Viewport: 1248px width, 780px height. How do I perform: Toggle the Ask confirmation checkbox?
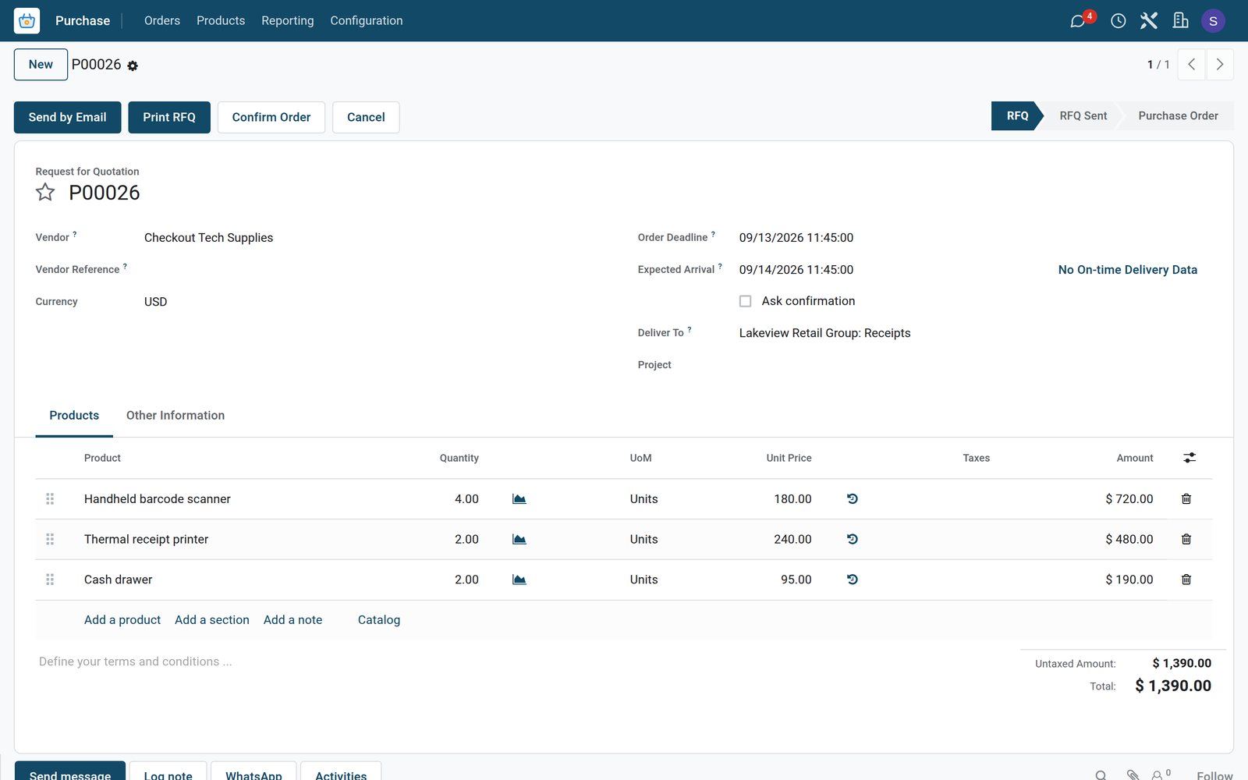746,301
